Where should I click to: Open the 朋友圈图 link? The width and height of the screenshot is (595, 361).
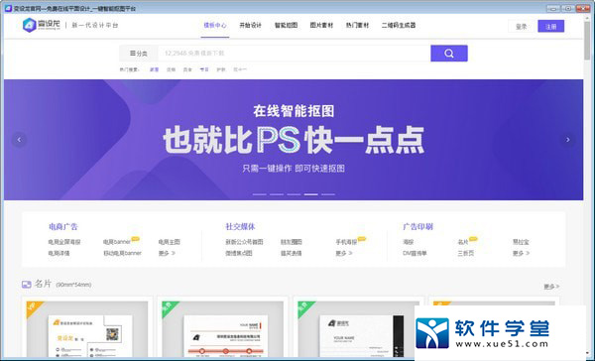(291, 242)
